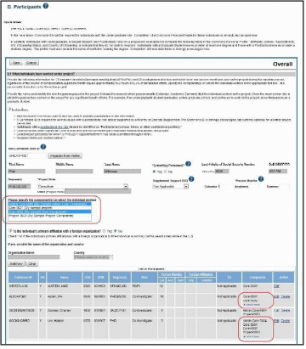Choose Core 5027 sample project option
Viewport: 306px width, 349px height.
point(49,208)
